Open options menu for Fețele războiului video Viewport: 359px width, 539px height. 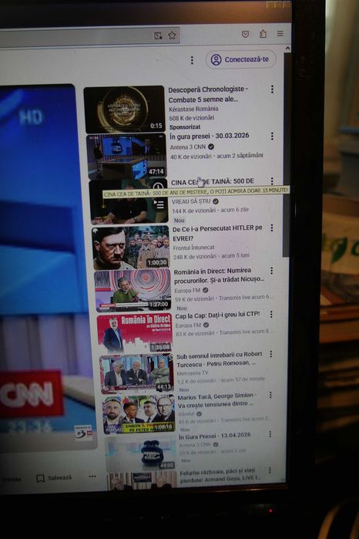point(270,470)
